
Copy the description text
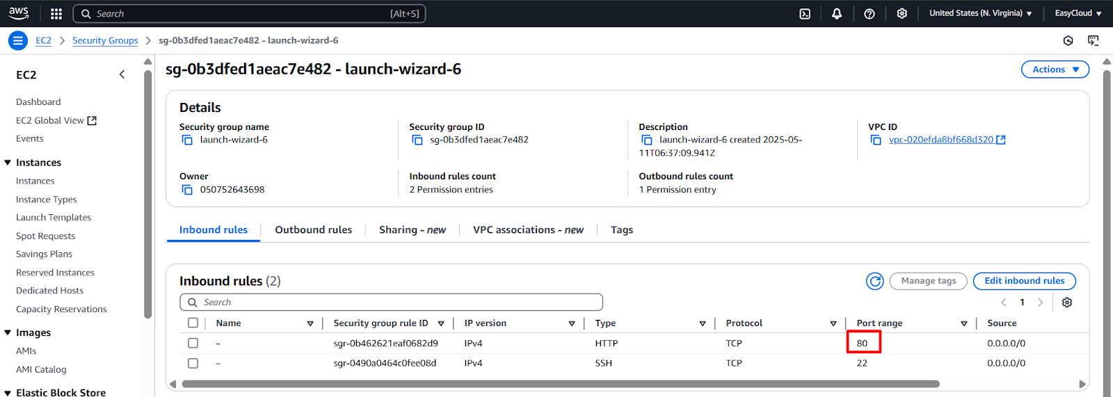[x=647, y=140]
